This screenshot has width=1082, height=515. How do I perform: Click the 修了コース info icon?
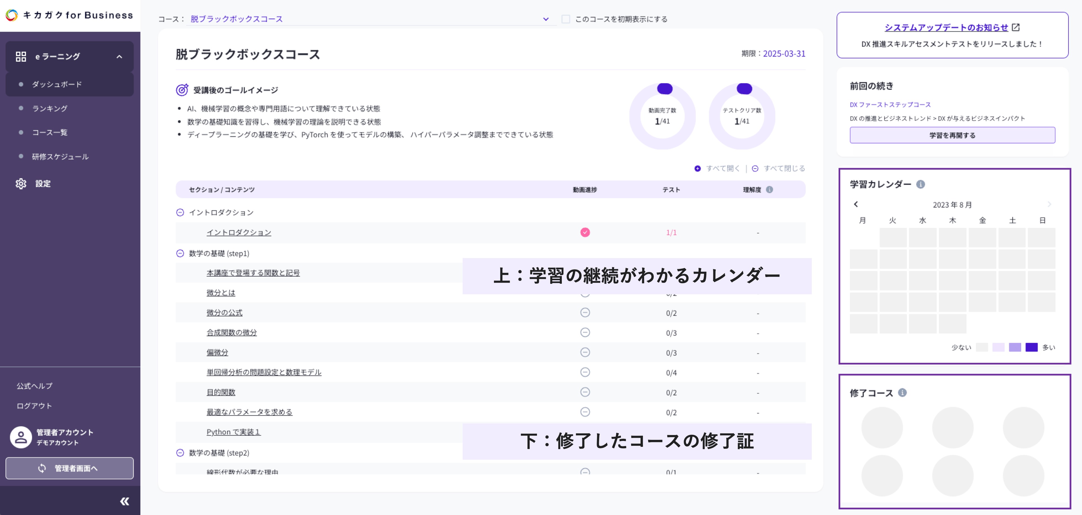pos(902,393)
